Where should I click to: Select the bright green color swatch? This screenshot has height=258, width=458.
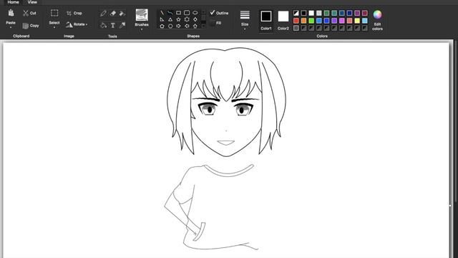(x=311, y=21)
